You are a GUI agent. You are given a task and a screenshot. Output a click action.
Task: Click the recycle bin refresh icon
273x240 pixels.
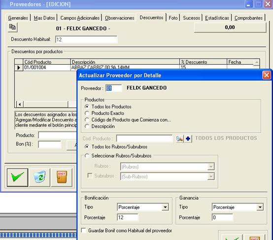40,177
